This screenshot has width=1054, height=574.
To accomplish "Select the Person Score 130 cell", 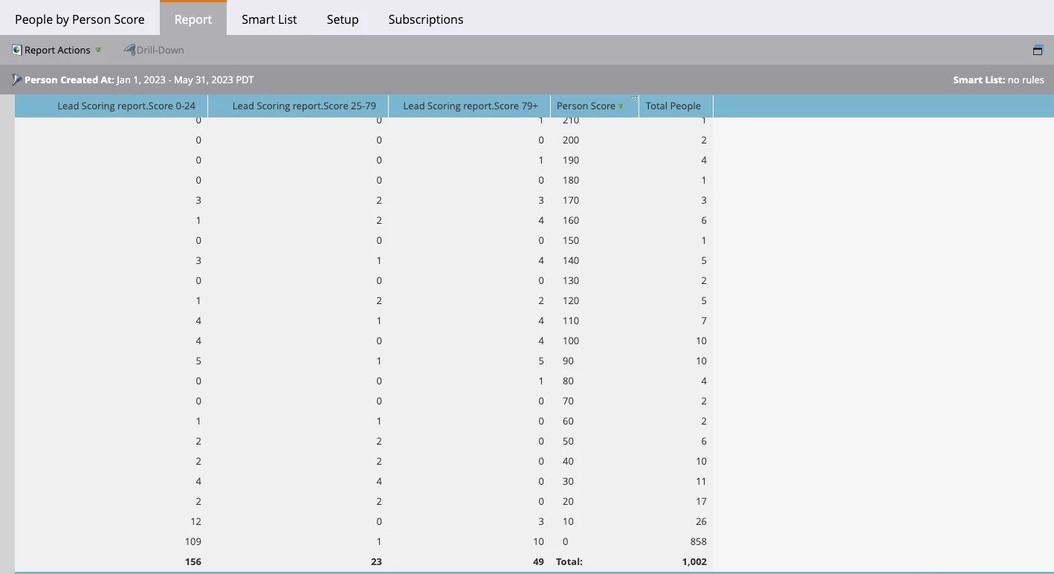I will (x=595, y=280).
